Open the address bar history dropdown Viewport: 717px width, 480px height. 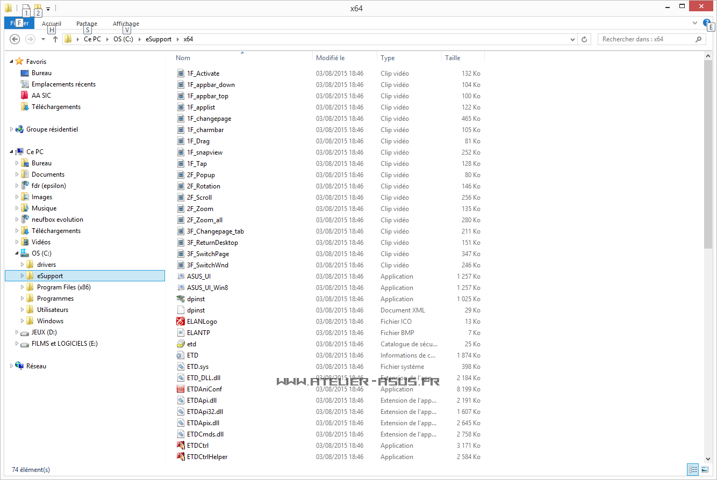pos(573,39)
